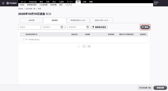Open the 内見 top menu
Image resolution: width=168 pixels, height=91 pixels.
point(48,2)
